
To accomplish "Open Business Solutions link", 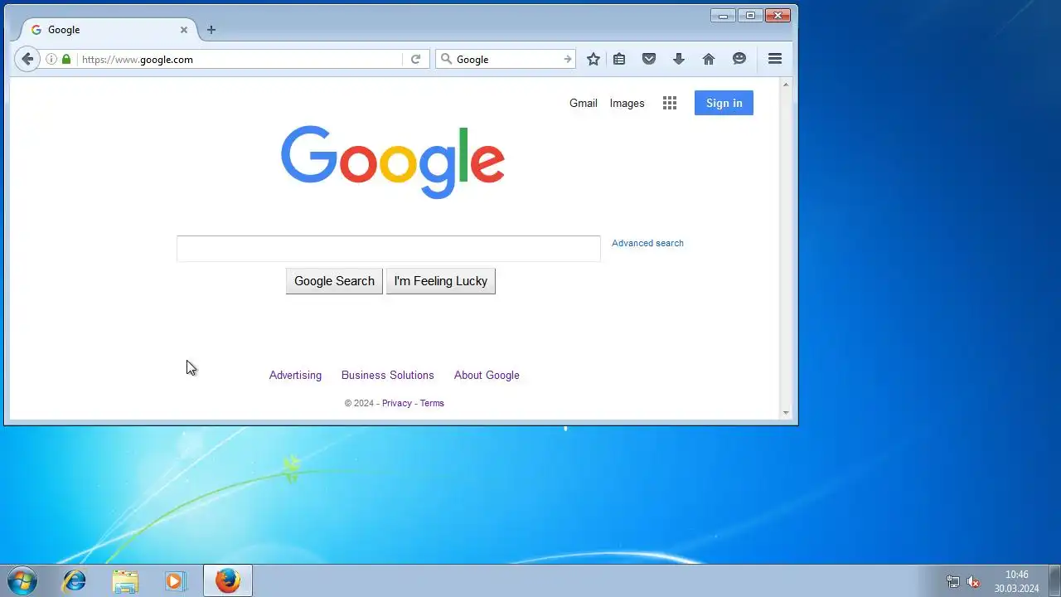I will coord(388,375).
